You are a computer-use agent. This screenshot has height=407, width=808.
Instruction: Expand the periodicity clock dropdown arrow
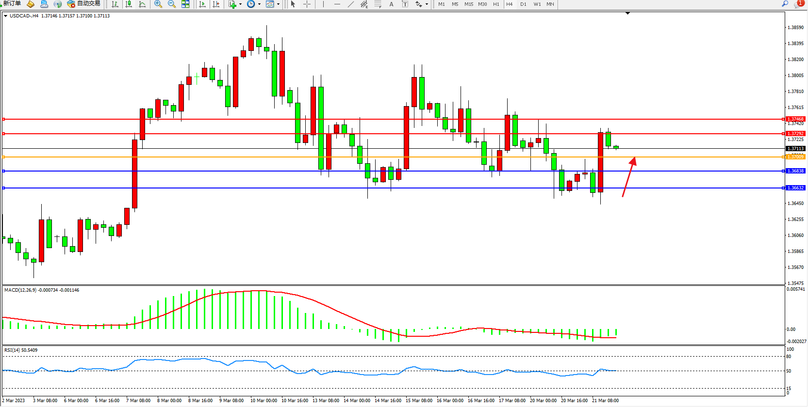(x=259, y=4)
